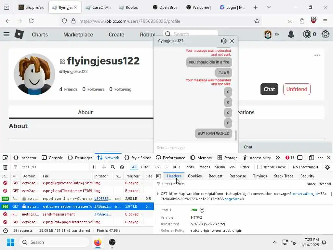Viewport: 333px width, 250px height.
Task: Click the Send a message field
Action: pyautogui.click(x=195, y=147)
